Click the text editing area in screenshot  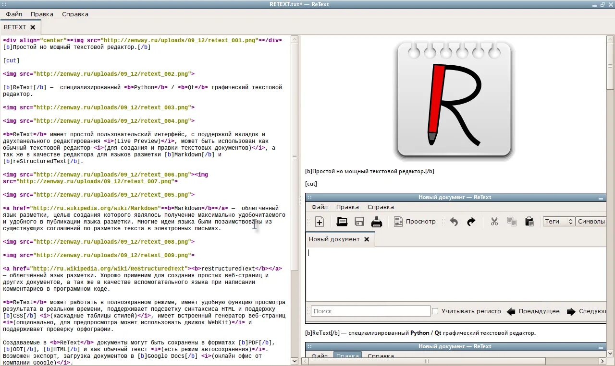pos(456,274)
